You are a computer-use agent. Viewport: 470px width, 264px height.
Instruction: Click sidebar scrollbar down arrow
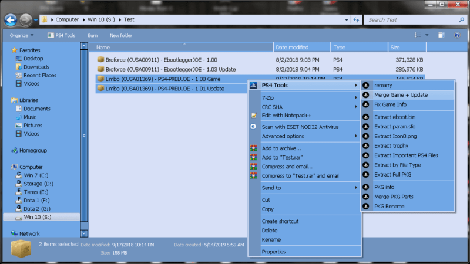click(x=84, y=233)
